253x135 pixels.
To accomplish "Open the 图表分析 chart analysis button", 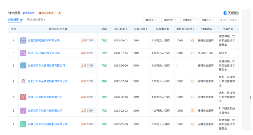I will (29, 13).
